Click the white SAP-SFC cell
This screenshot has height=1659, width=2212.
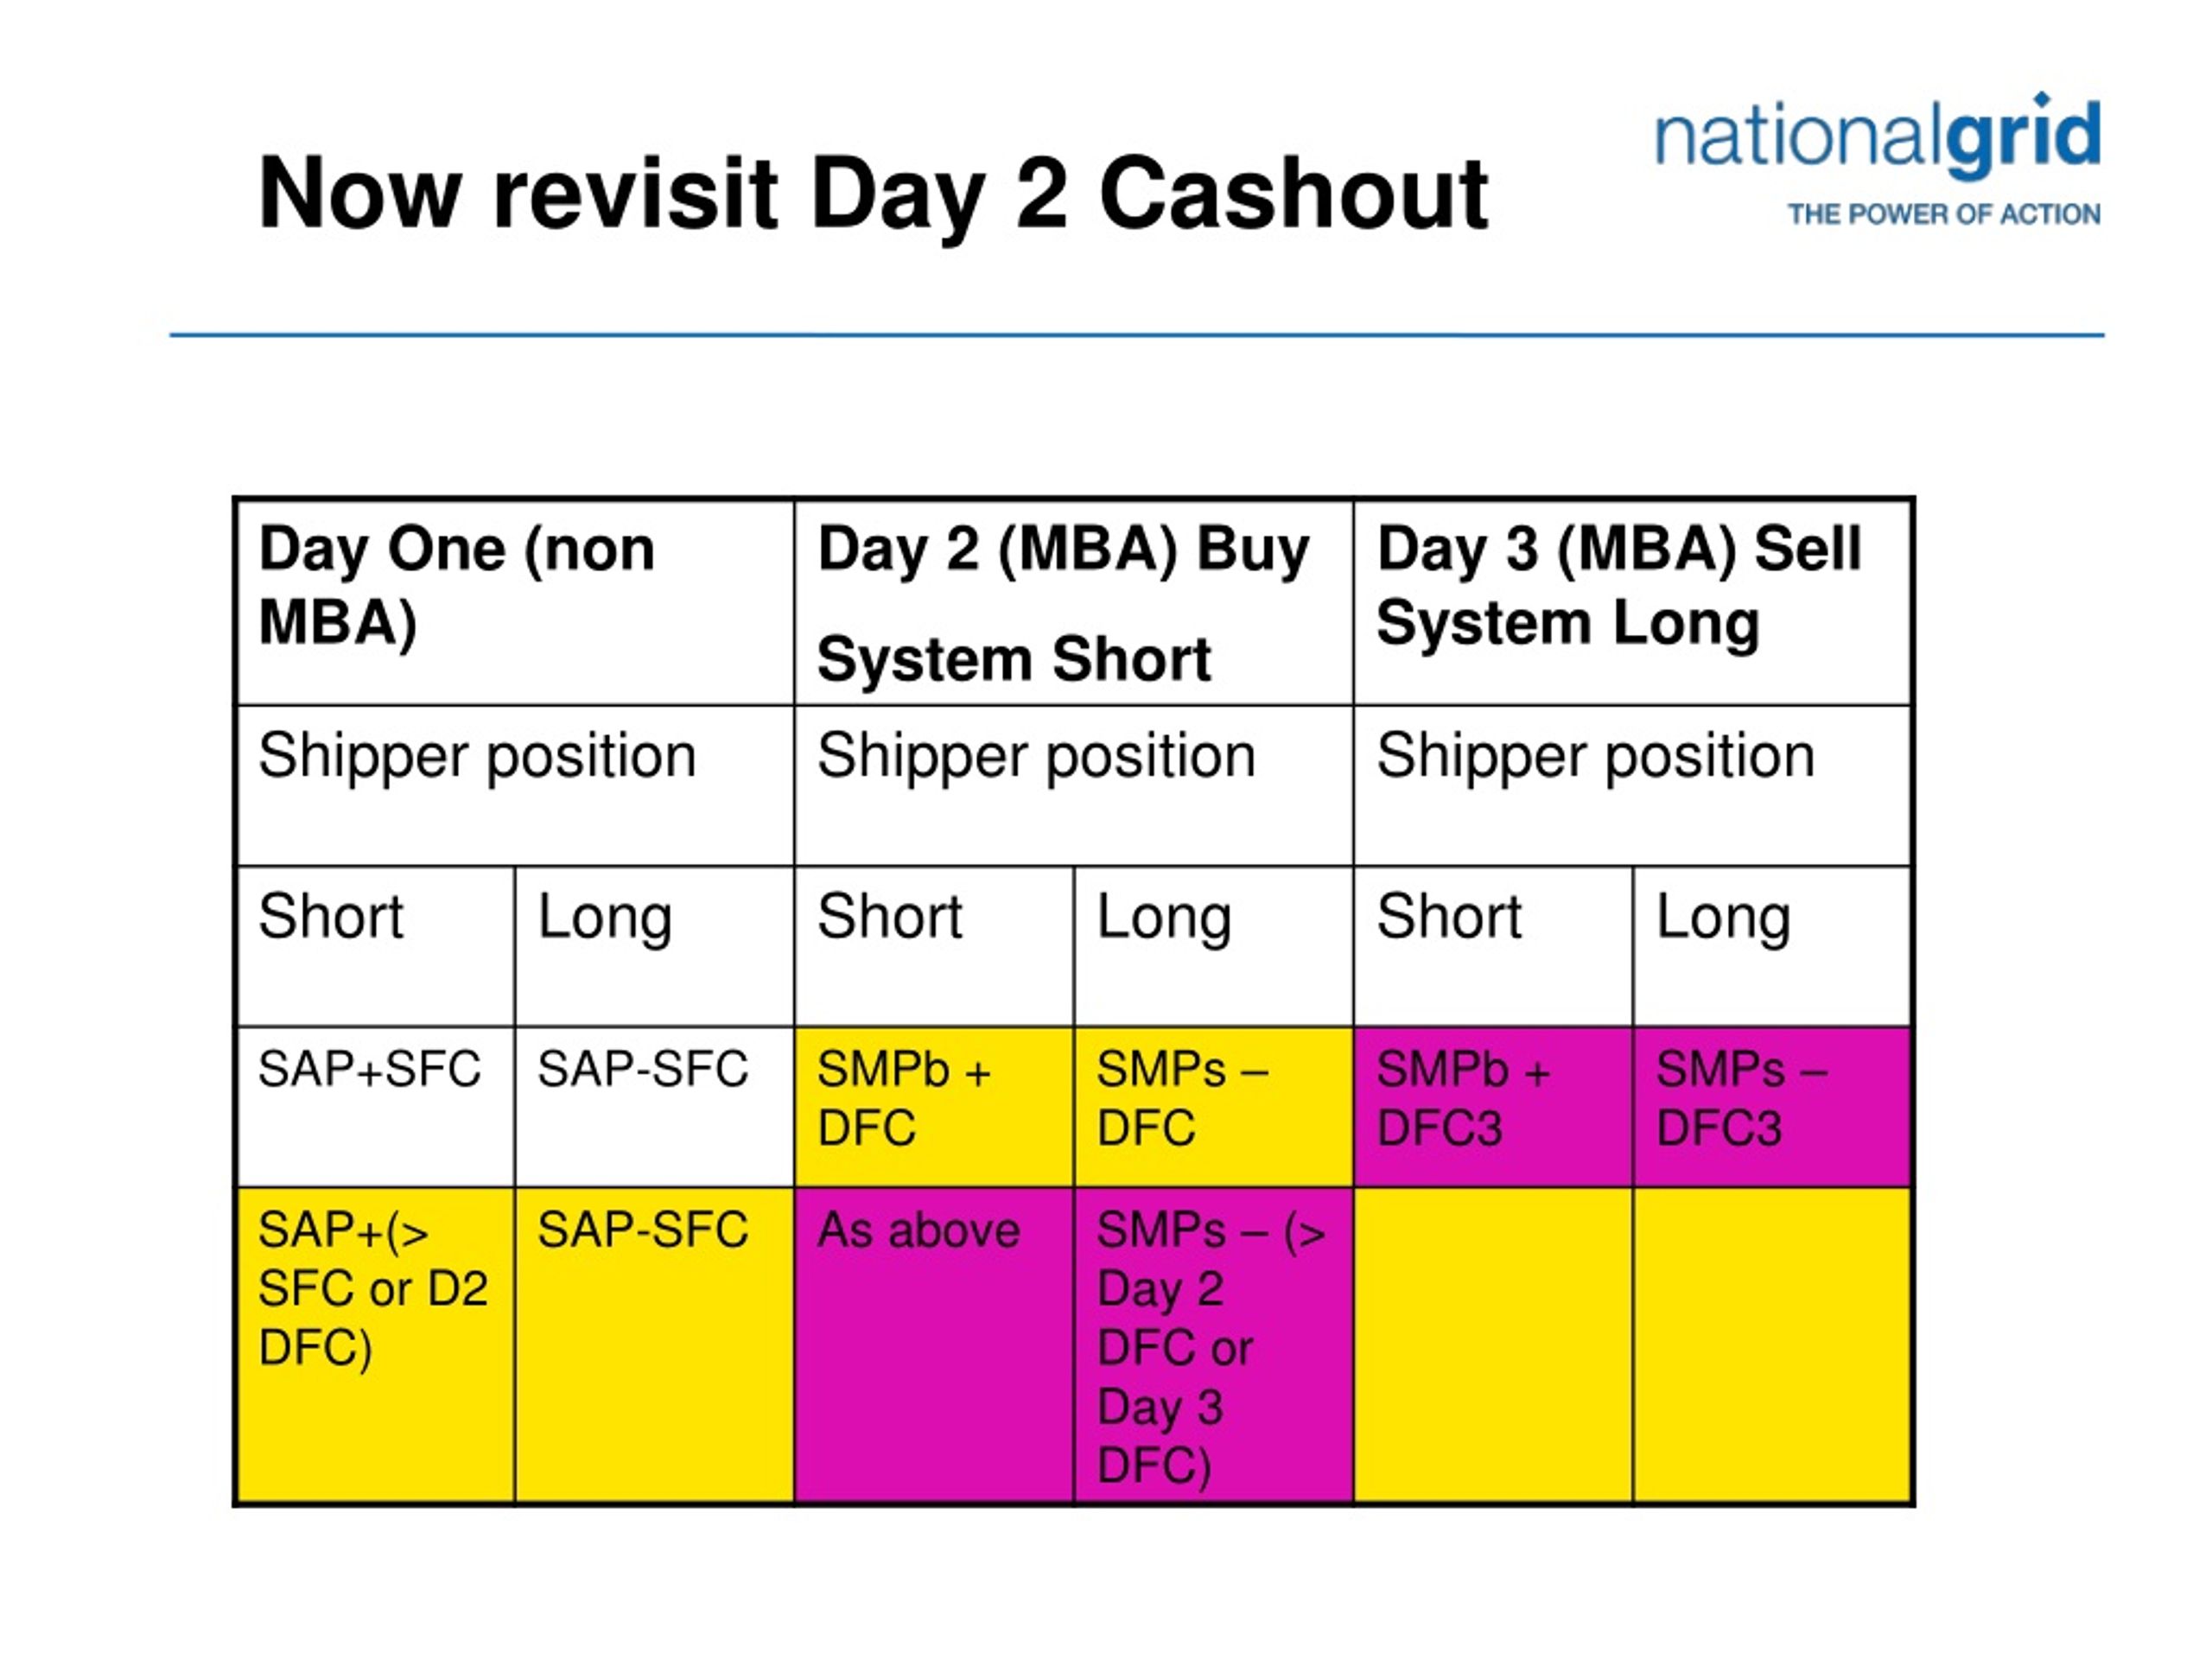click(x=655, y=1106)
